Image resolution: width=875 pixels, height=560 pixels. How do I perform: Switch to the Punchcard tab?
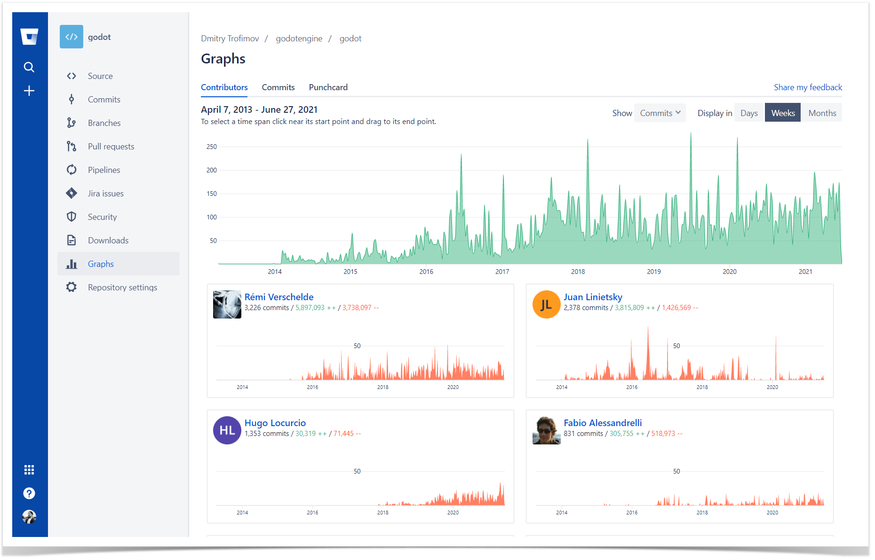tap(328, 87)
